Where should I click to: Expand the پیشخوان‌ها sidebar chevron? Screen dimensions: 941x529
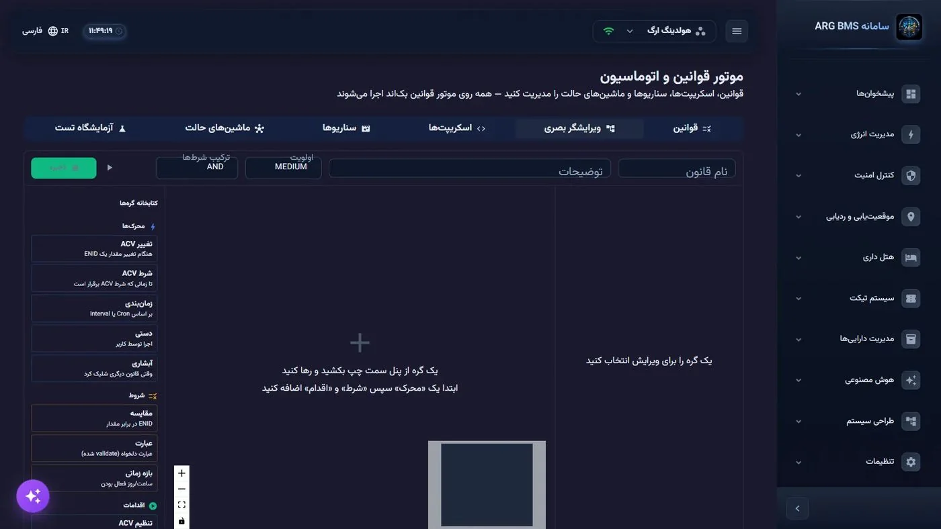click(799, 94)
